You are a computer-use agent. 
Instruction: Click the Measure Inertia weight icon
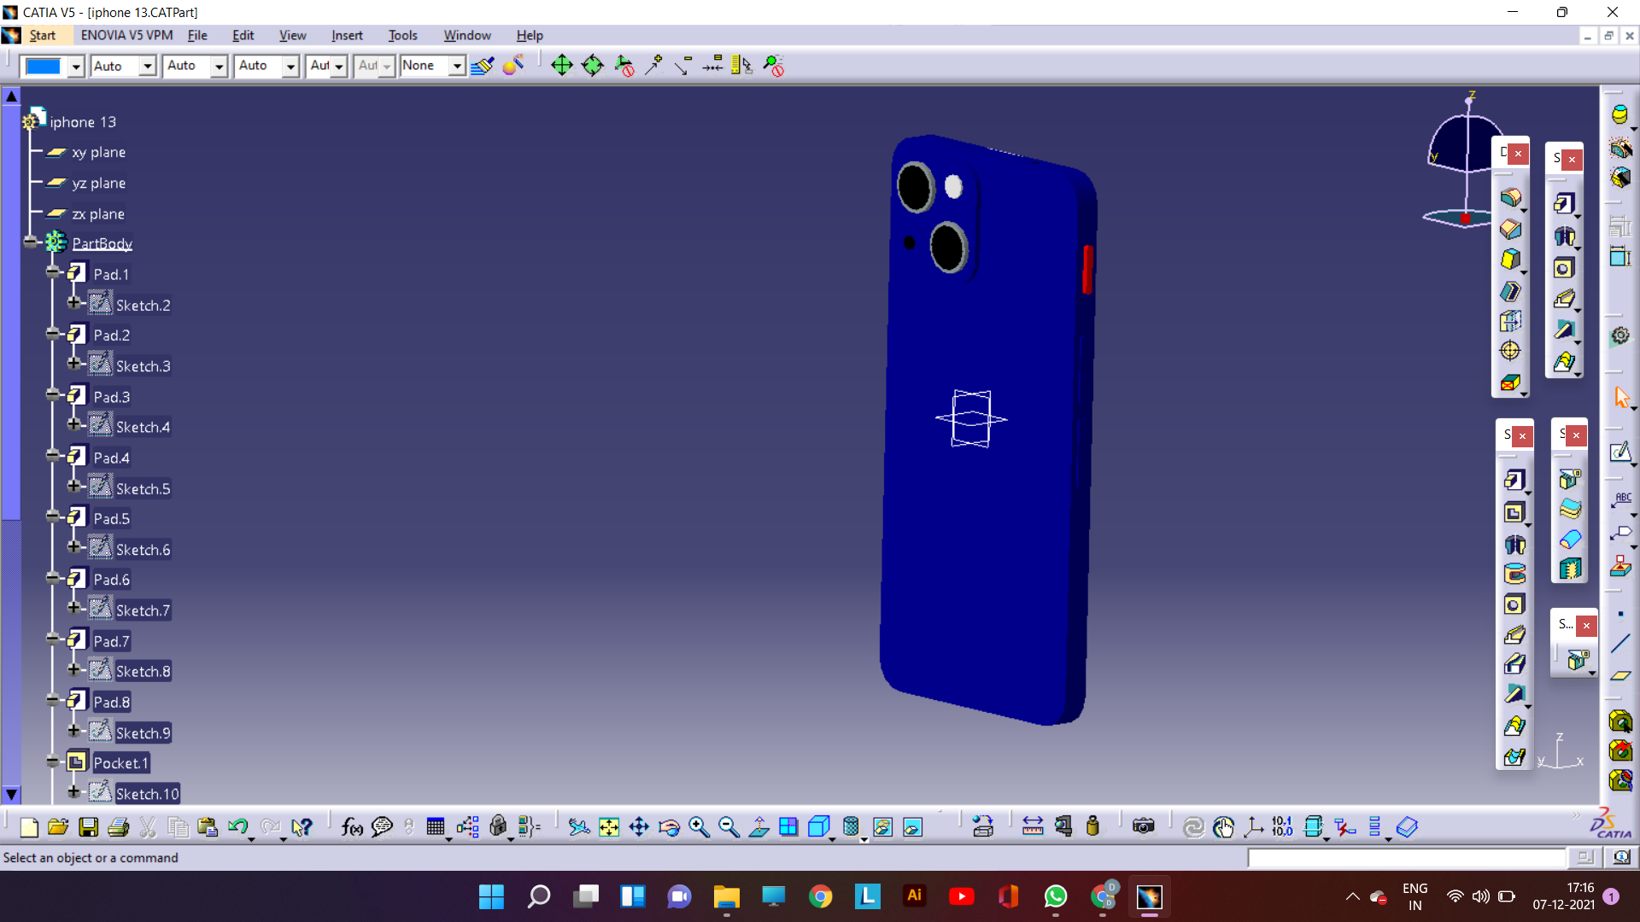[1092, 826]
